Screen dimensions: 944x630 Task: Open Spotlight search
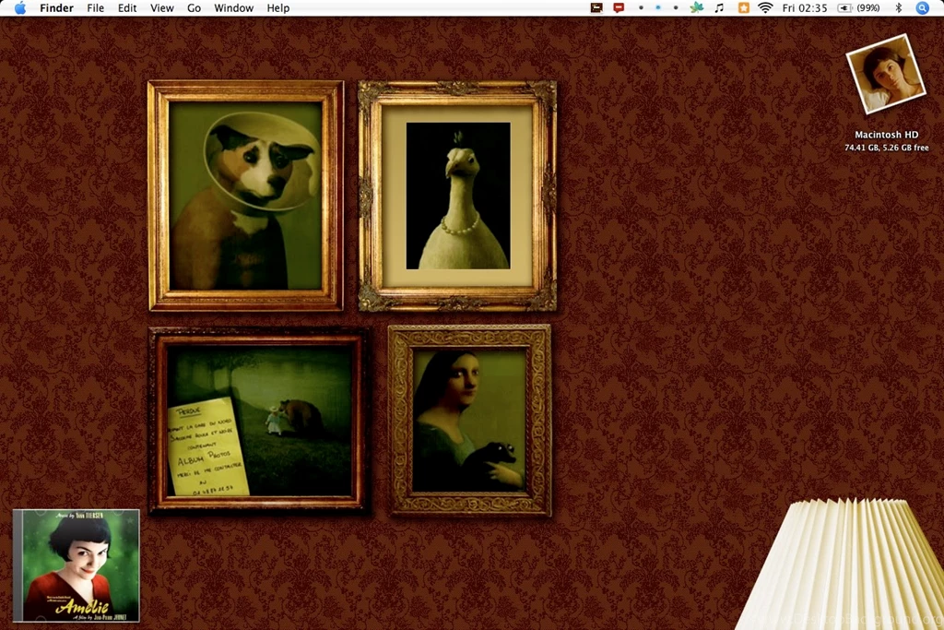pyautogui.click(x=922, y=7)
